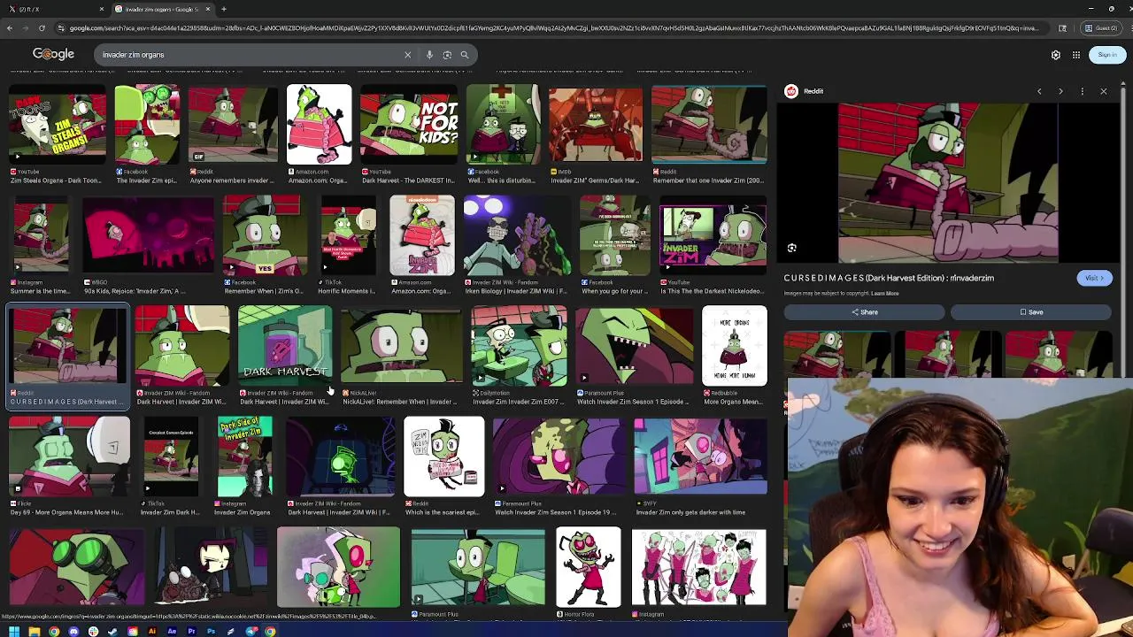Click the Visit button in preview
The image size is (1133, 637).
click(x=1095, y=278)
